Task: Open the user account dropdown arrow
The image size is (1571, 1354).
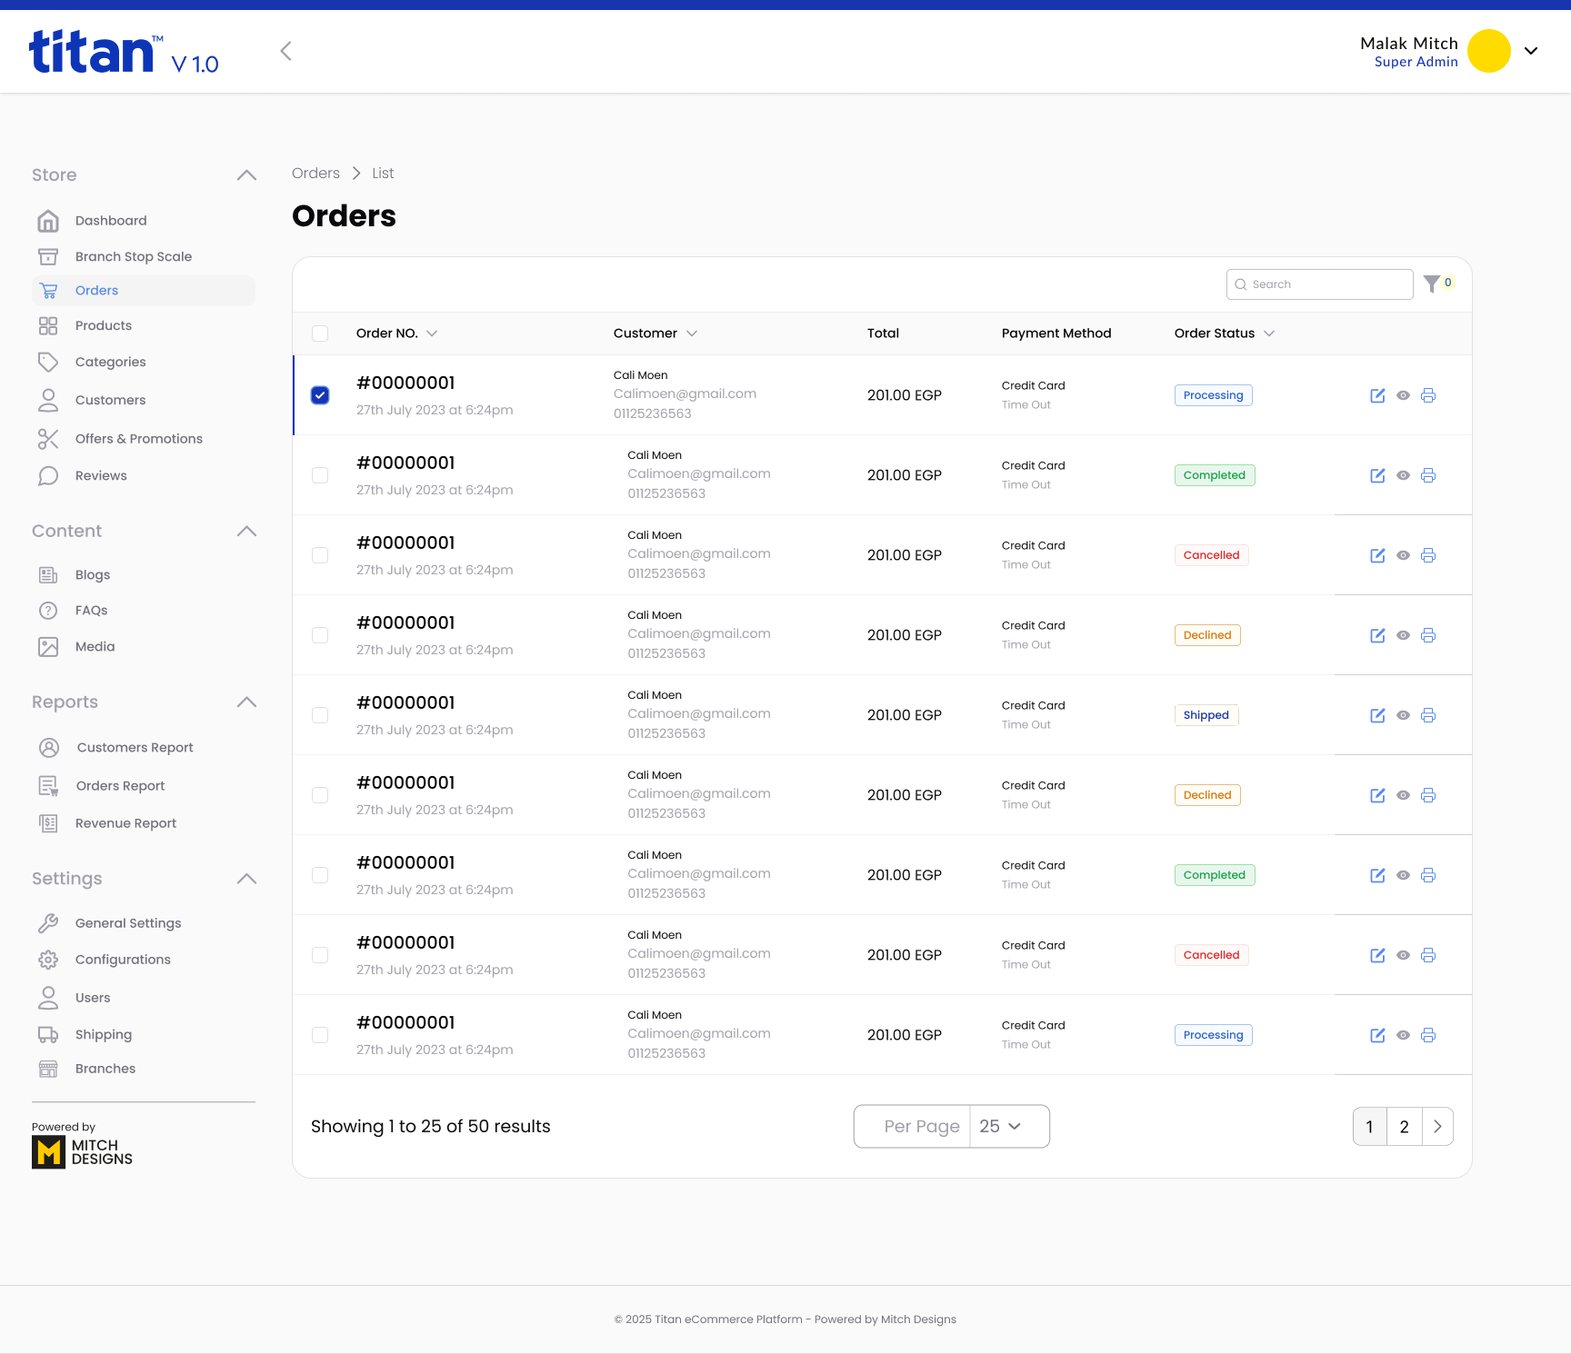Action: point(1531,51)
